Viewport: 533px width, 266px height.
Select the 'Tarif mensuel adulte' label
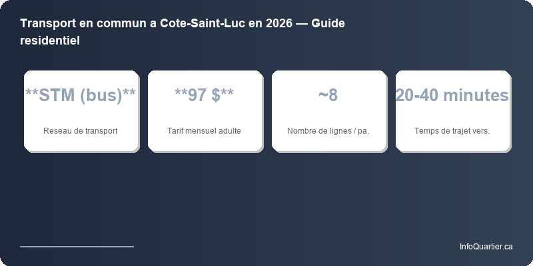(x=204, y=130)
